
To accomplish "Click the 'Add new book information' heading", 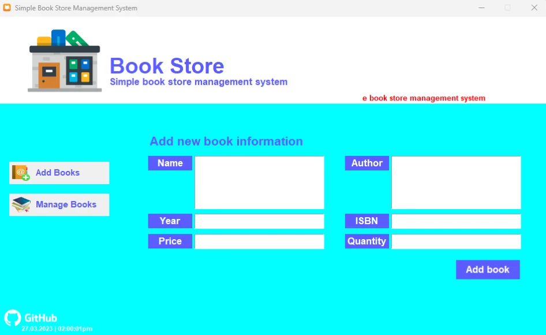I will [x=226, y=141].
